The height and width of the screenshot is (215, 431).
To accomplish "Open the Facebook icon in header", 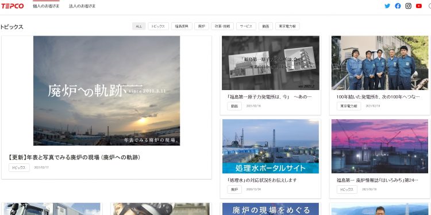I will [398, 6].
